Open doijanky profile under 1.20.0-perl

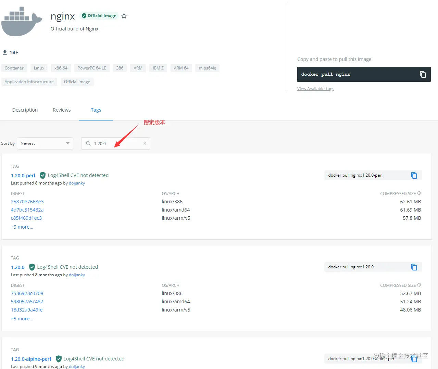(x=77, y=183)
